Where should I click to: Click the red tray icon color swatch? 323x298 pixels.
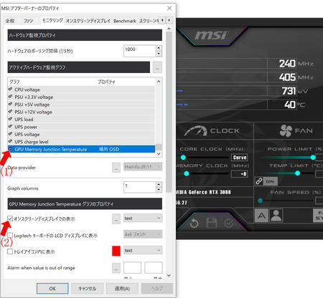(x=116, y=251)
